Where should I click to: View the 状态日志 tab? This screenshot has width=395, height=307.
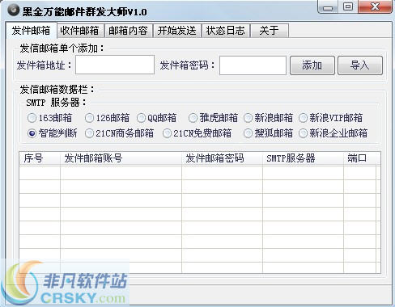[x=226, y=31]
